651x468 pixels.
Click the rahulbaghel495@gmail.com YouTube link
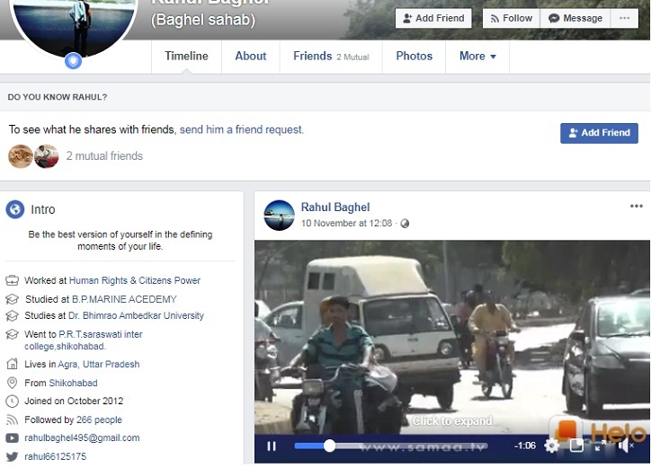click(82, 437)
